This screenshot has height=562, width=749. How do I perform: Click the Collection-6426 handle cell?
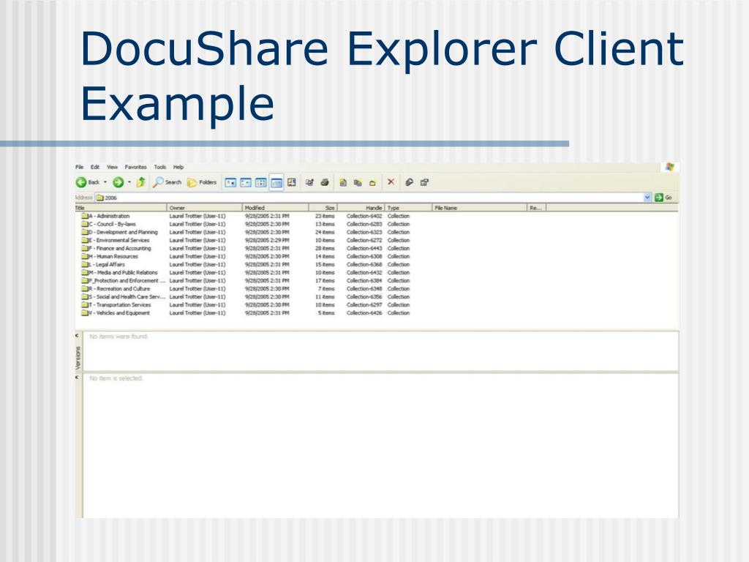[364, 313]
